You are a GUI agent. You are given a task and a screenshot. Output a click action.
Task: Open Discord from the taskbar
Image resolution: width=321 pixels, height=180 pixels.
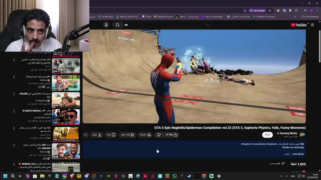tap(87, 176)
